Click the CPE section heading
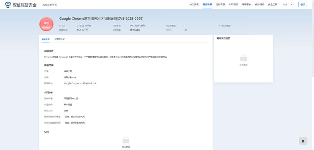 [x=47, y=132]
